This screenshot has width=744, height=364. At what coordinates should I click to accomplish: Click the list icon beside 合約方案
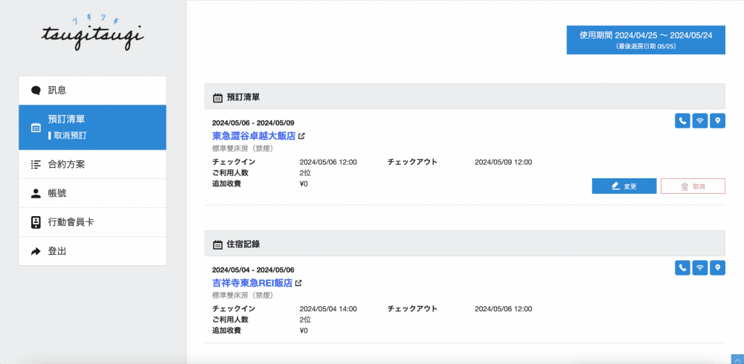tap(36, 164)
